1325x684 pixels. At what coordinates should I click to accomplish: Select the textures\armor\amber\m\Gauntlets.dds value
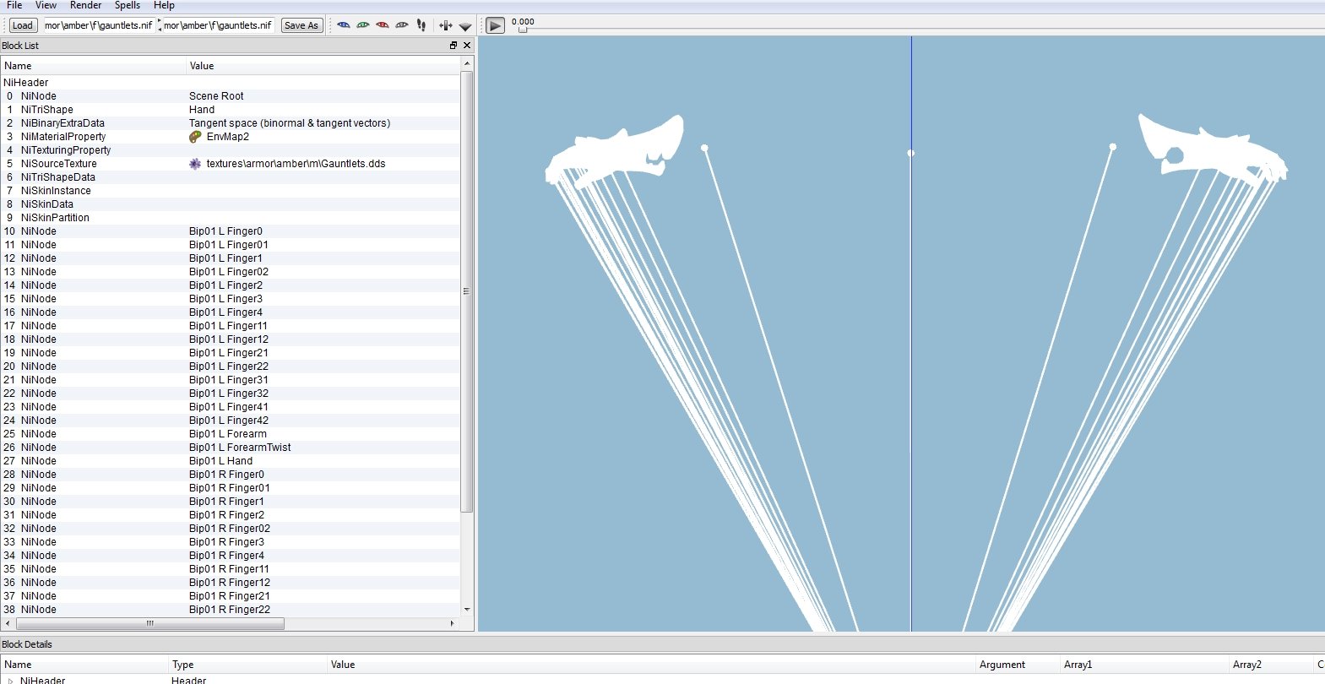[x=296, y=164]
